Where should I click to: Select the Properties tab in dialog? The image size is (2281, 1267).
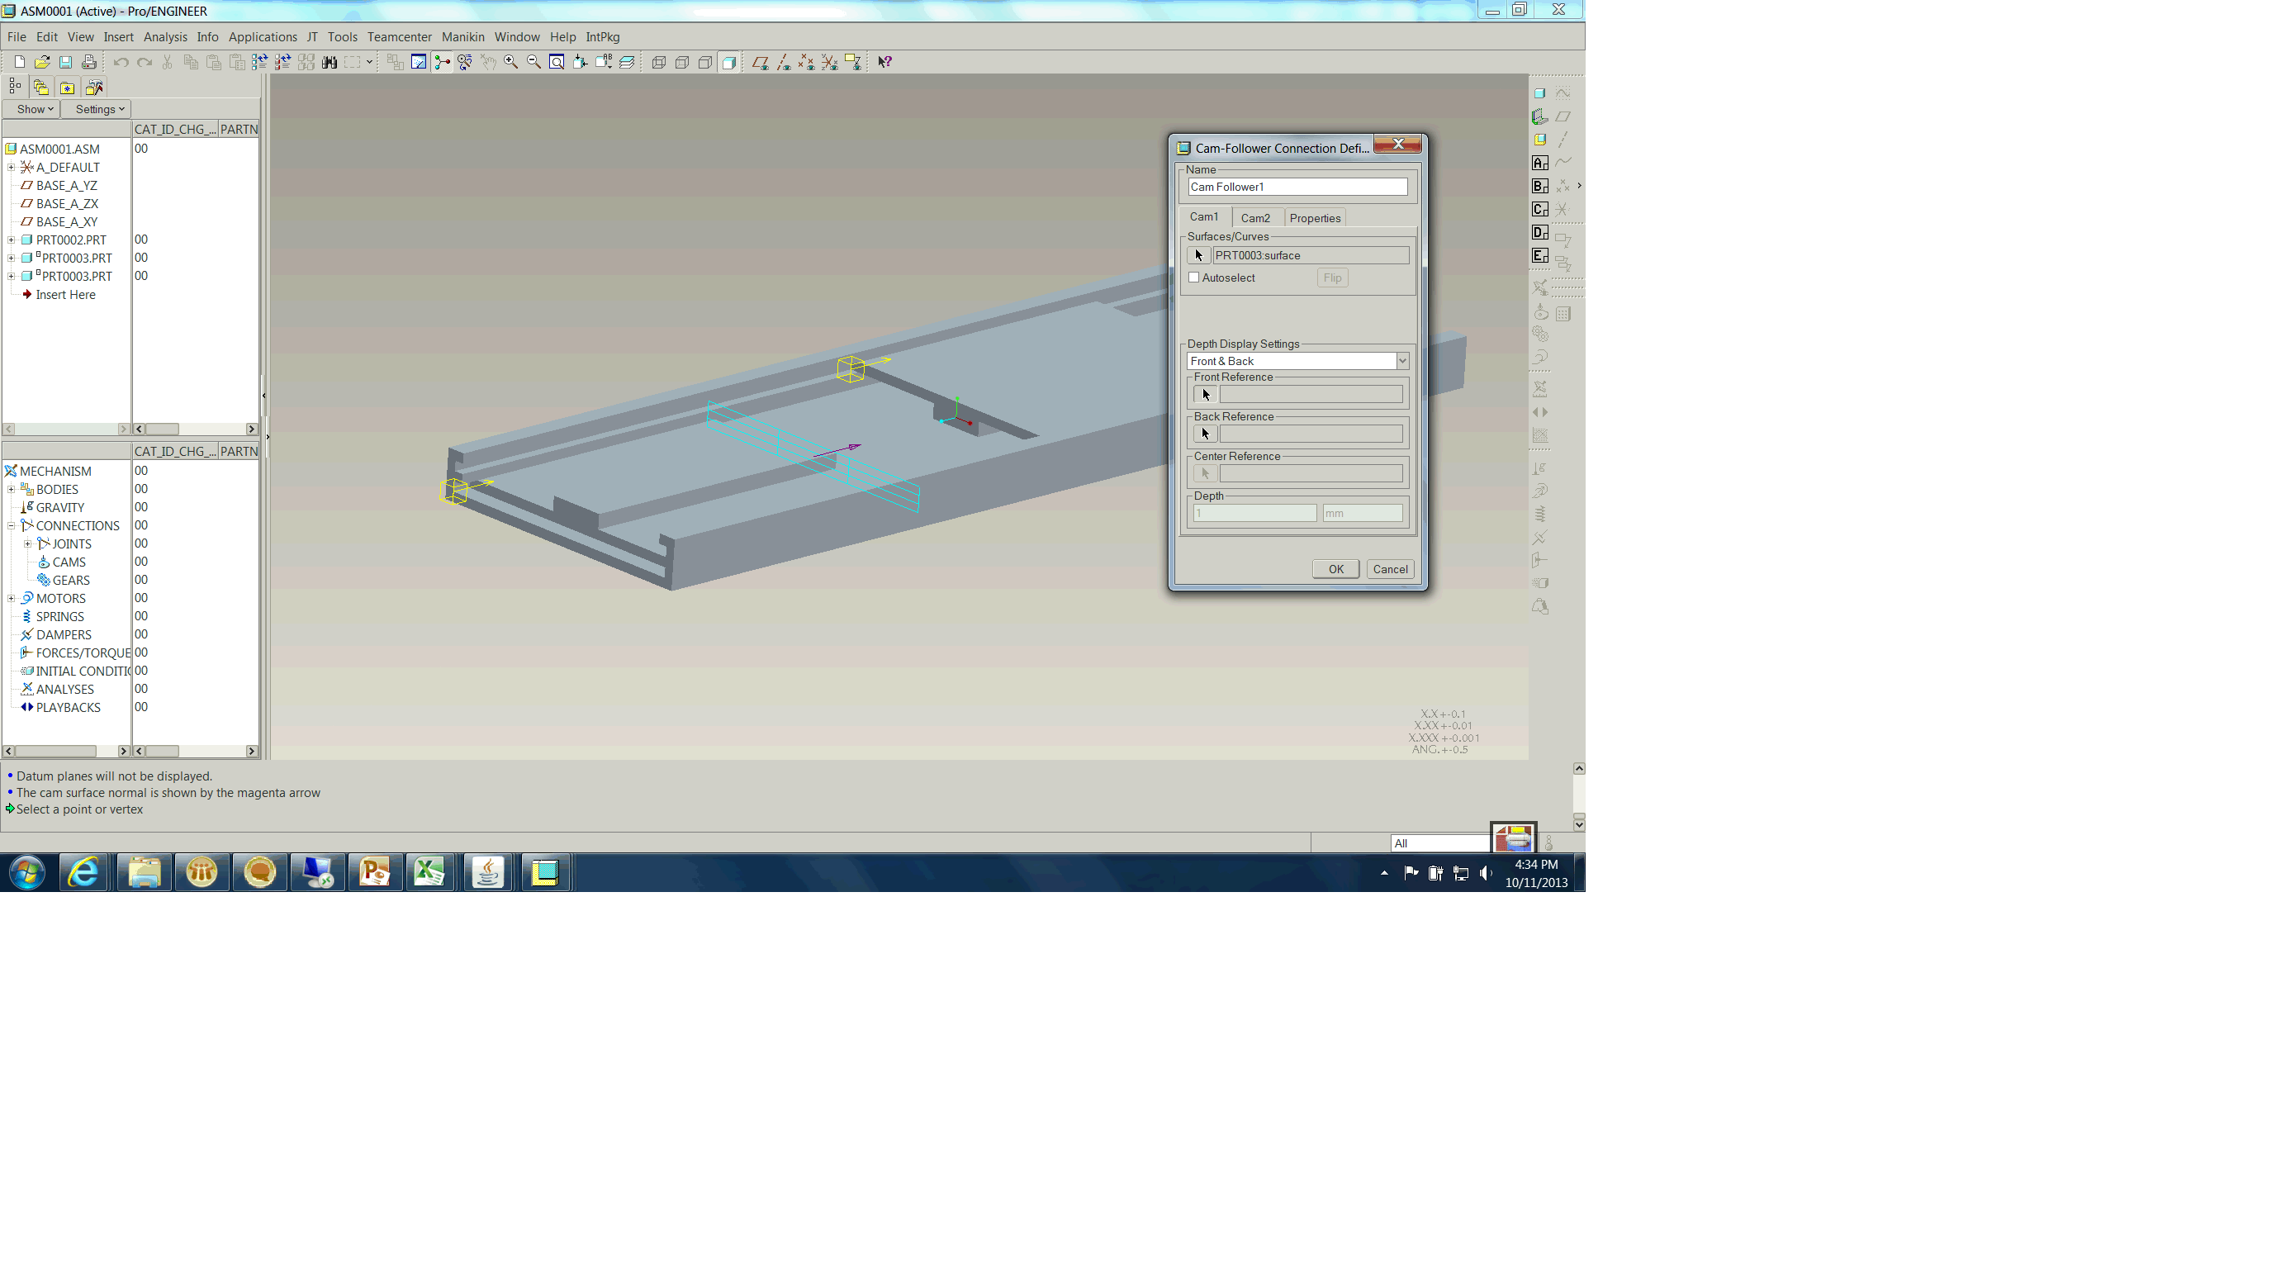tap(1314, 217)
